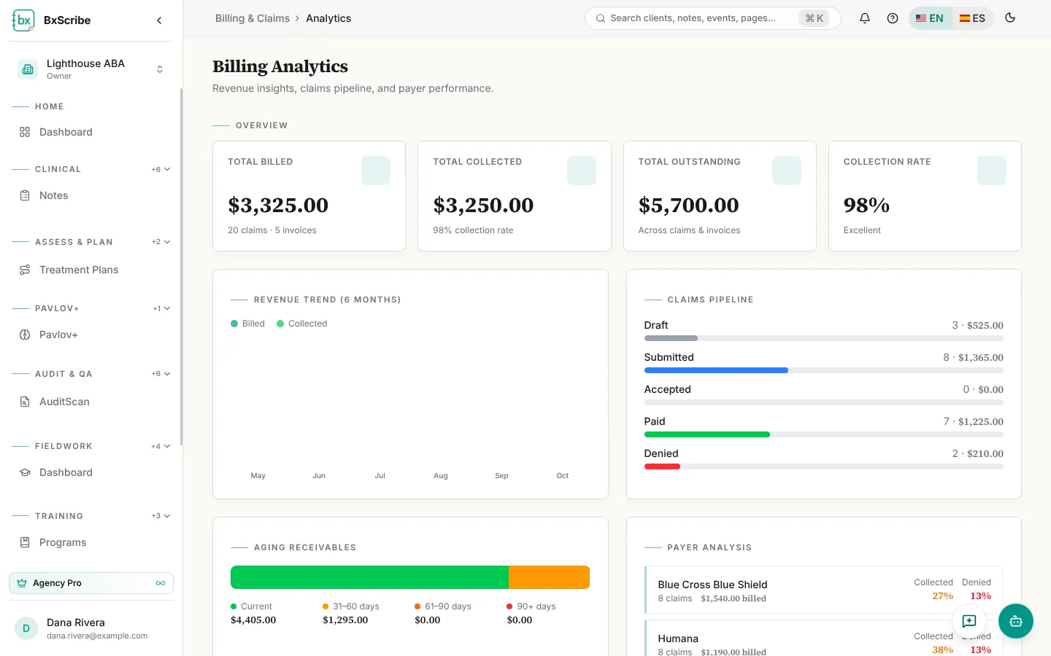1051x656 pixels.
Task: Open the Lighthouse ABA organization switcher
Action: pos(91,69)
